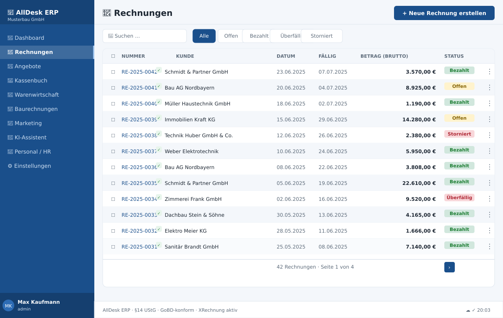
Task: Click DATUM column header
Action: coord(286,56)
